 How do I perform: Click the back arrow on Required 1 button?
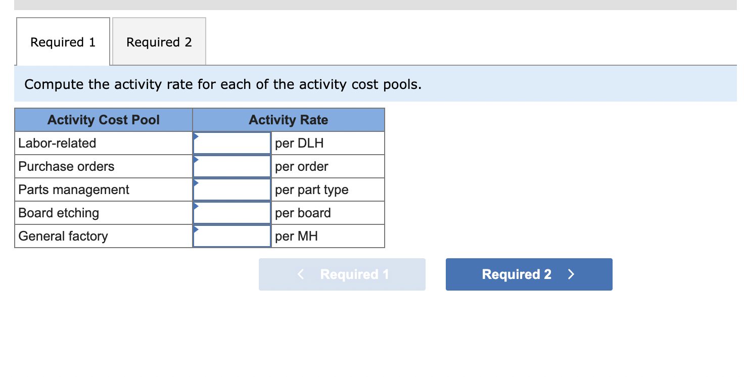[x=300, y=274]
